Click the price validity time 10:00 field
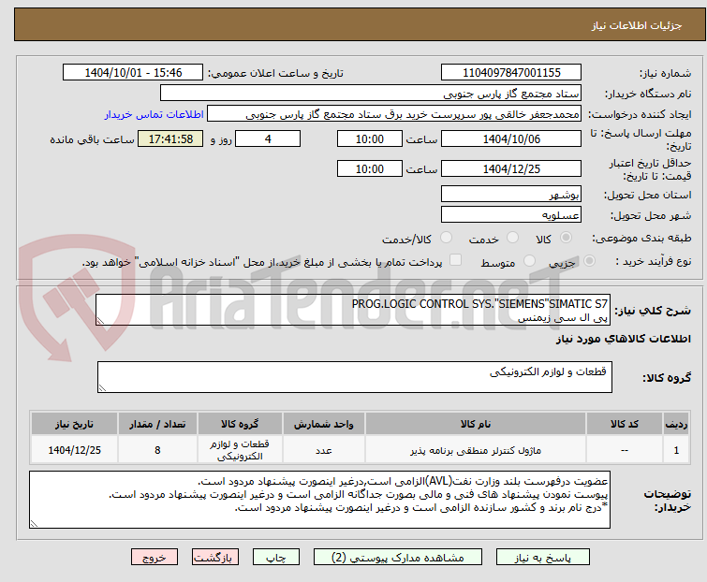 tap(370, 169)
